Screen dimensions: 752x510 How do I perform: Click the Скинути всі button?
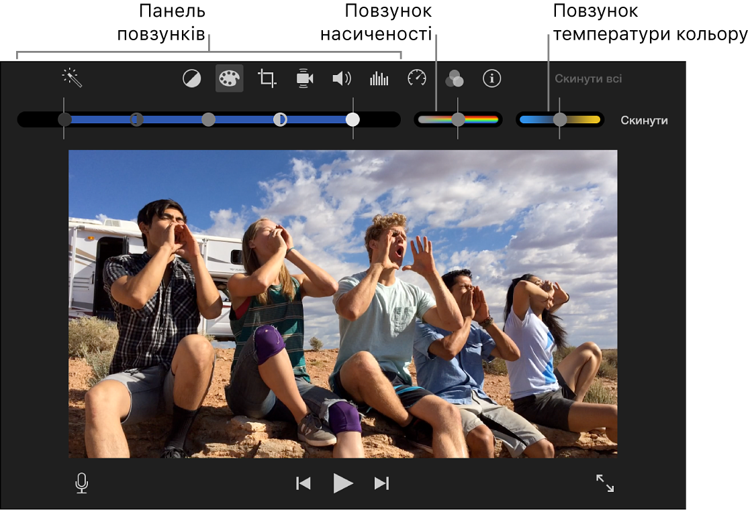pyautogui.click(x=587, y=78)
